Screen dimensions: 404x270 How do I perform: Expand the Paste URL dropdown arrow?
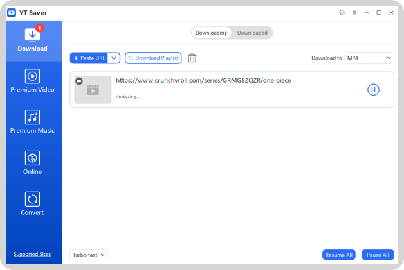point(114,58)
